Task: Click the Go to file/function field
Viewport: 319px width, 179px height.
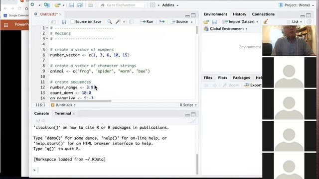Action: pos(121,5)
